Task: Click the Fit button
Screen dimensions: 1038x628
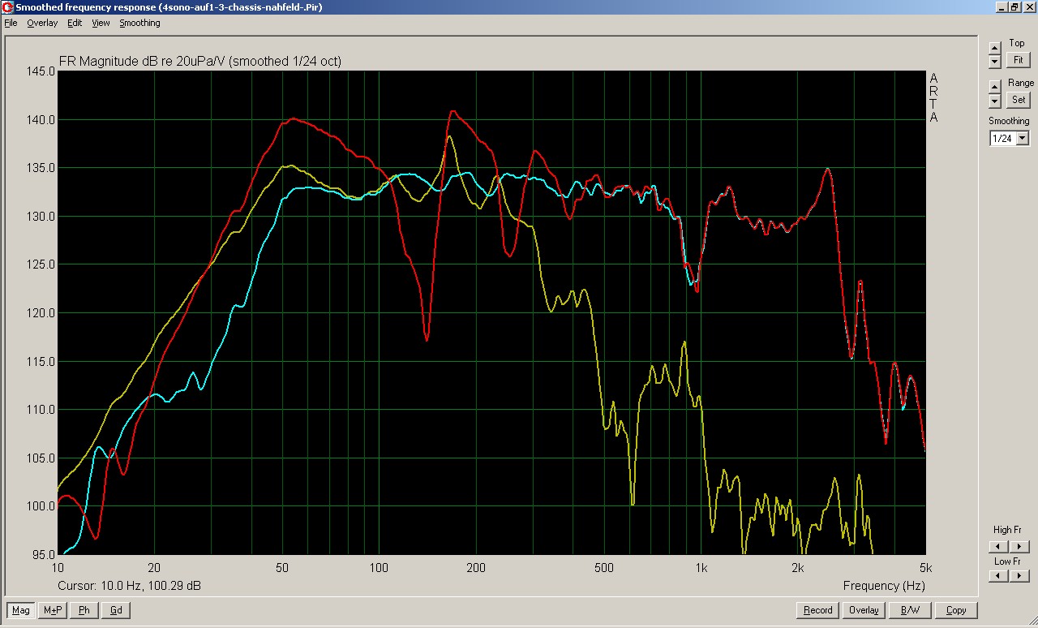Action: click(x=1018, y=60)
